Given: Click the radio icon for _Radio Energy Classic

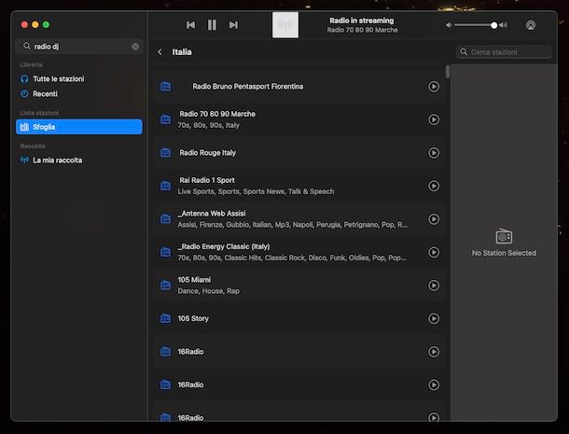Looking at the screenshot, I should pos(165,252).
